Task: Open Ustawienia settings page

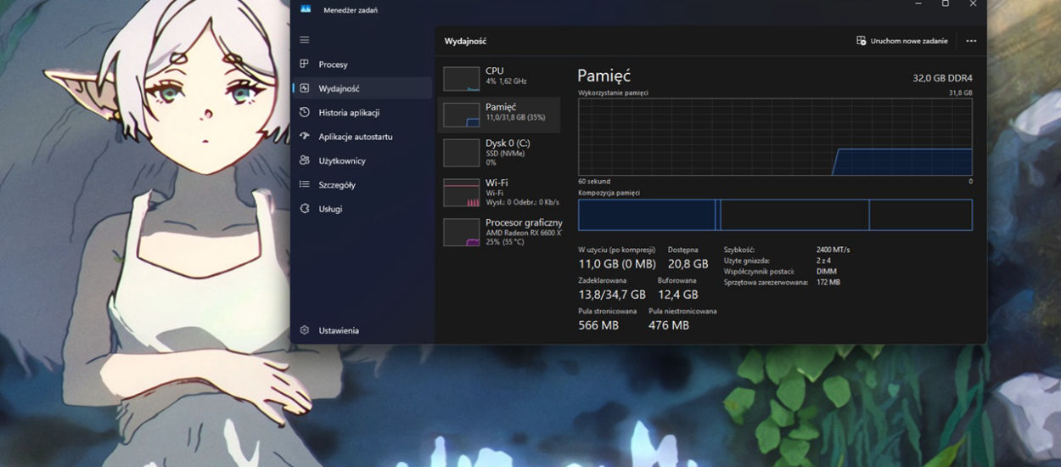Action: coord(362,330)
